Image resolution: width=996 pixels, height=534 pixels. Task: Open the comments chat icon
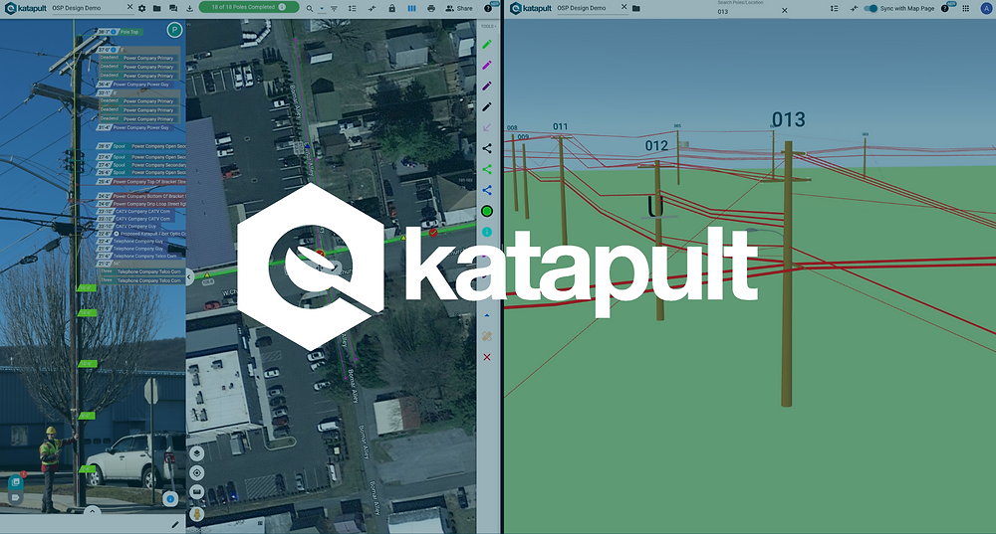coord(172,8)
